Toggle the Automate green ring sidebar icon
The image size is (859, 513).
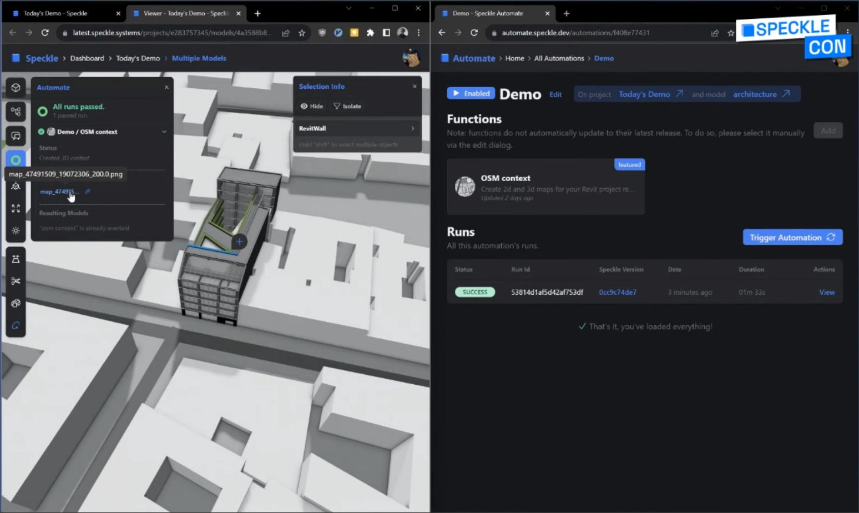pos(16,160)
